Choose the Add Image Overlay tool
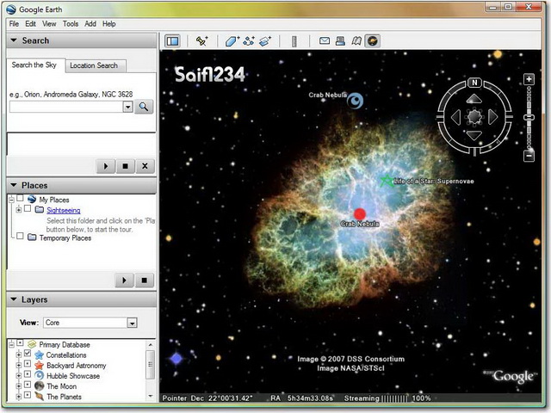This screenshot has width=551, height=413. [x=265, y=41]
